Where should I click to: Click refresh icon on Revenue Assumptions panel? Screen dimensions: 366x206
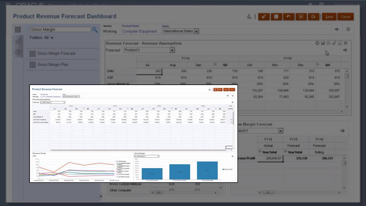pyautogui.click(x=328, y=43)
